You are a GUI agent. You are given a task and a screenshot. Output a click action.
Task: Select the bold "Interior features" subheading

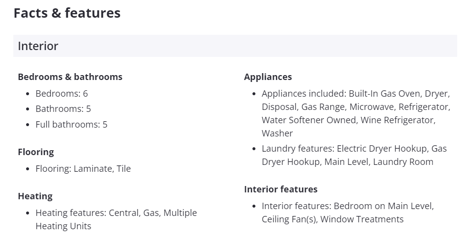(x=281, y=189)
